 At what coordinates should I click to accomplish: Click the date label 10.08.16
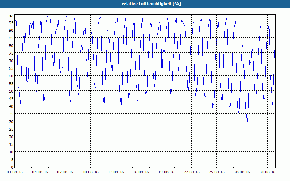[x=90, y=172]
